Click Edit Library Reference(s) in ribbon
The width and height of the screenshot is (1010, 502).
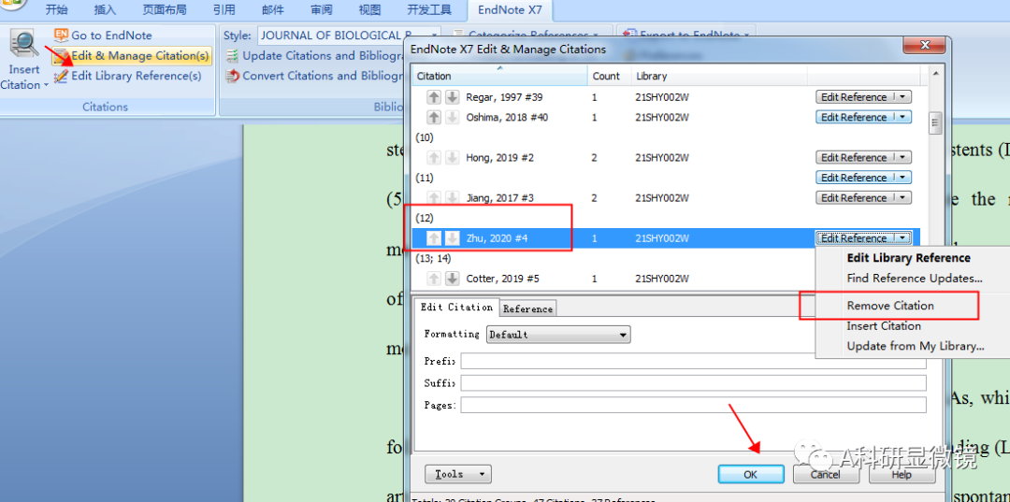click(x=127, y=76)
